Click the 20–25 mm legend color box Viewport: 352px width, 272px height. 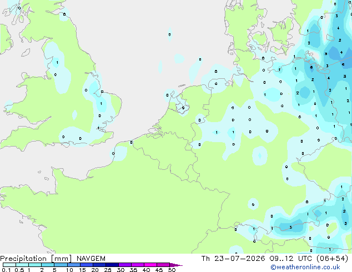[x=99, y=265]
